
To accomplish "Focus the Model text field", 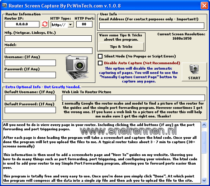I will (x=48, y=51).
